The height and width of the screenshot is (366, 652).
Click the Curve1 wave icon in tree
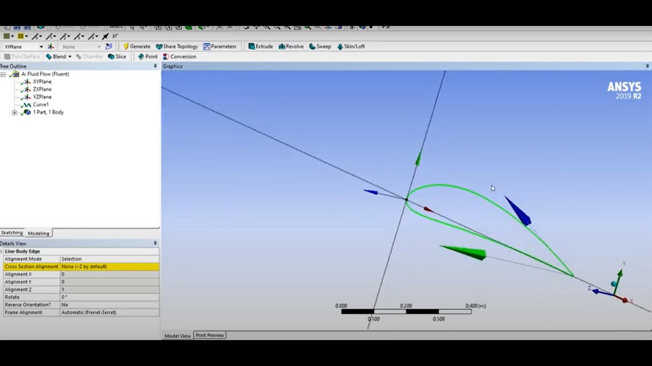click(27, 105)
